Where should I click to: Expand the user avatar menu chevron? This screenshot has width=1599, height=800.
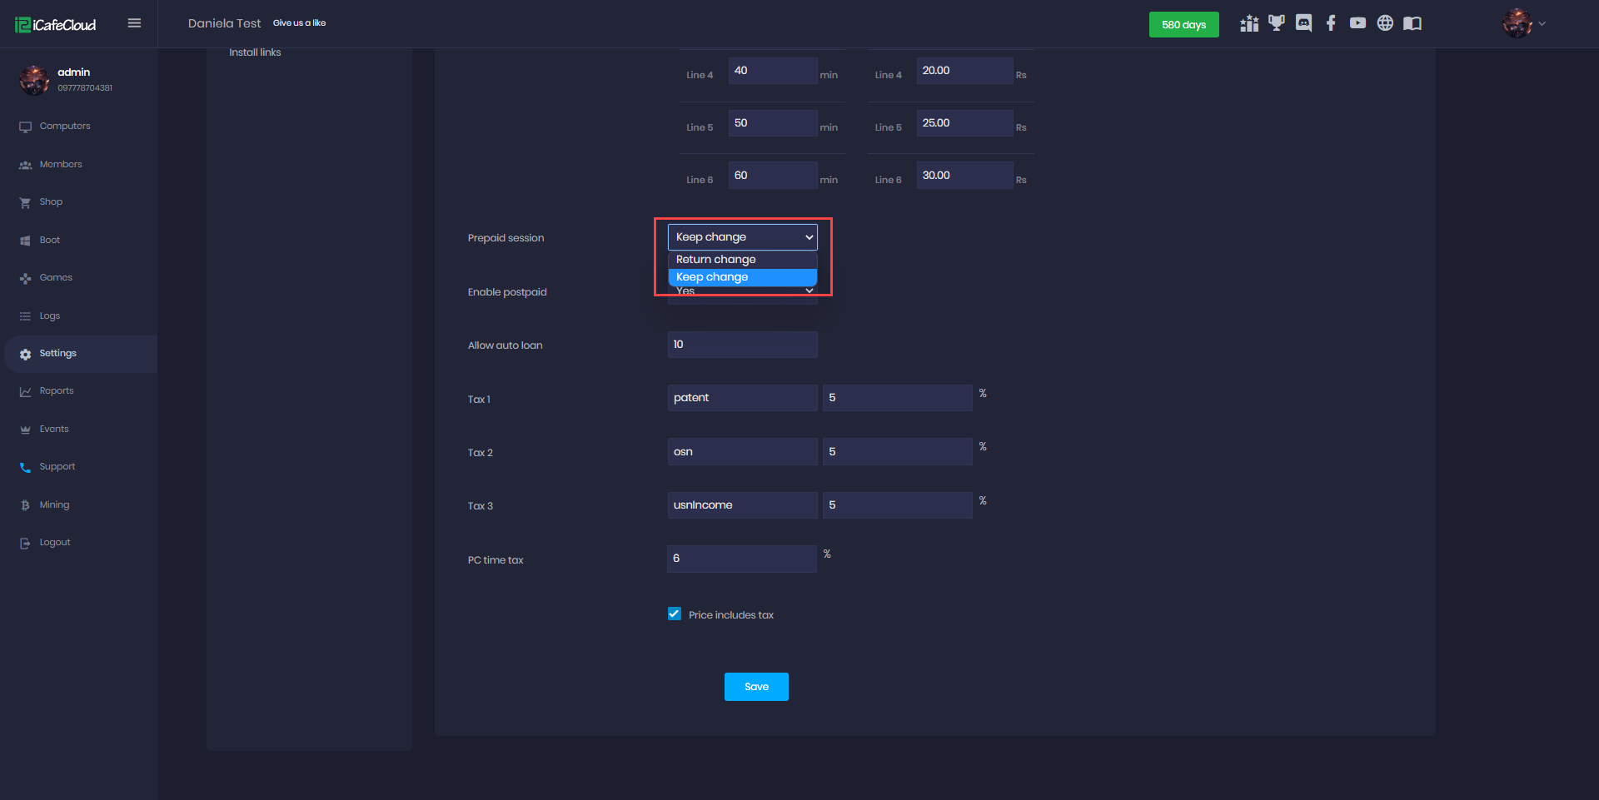tap(1542, 23)
